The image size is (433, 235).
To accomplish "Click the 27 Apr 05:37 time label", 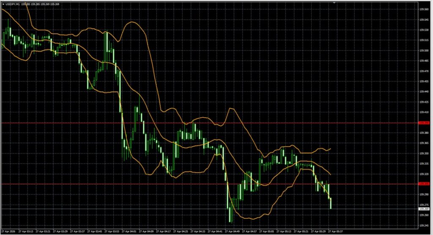I will [x=335, y=232].
